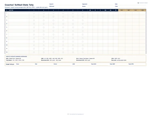Select the Team OBP entry line
Viewport: 151px width, 116px height.
tap(121, 64)
